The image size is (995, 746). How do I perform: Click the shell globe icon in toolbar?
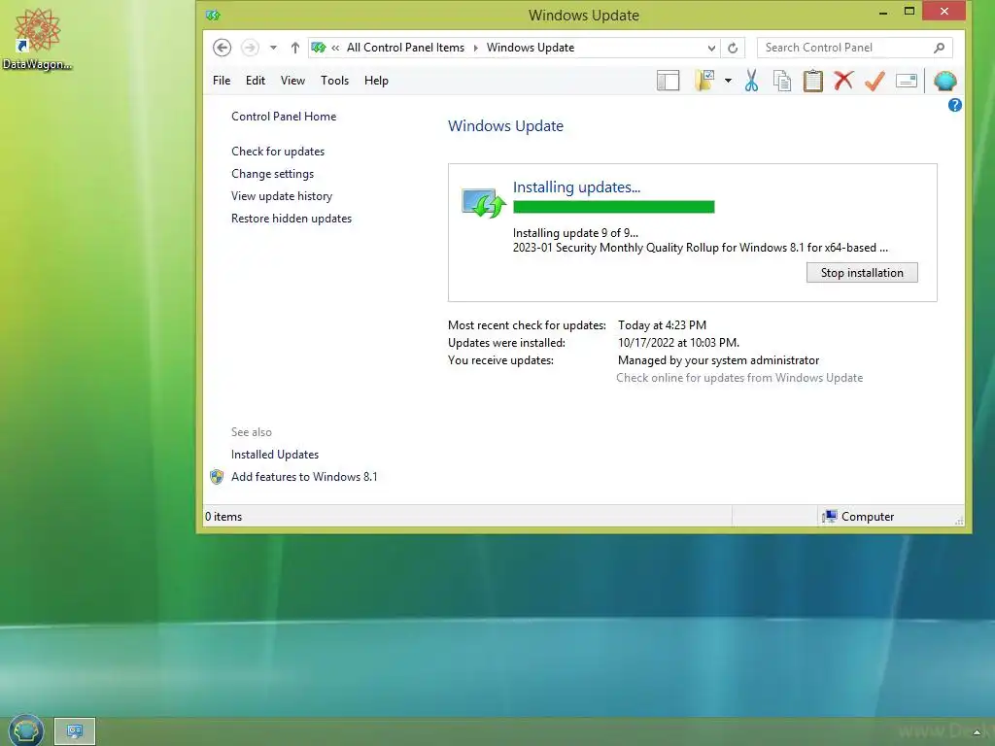944,81
